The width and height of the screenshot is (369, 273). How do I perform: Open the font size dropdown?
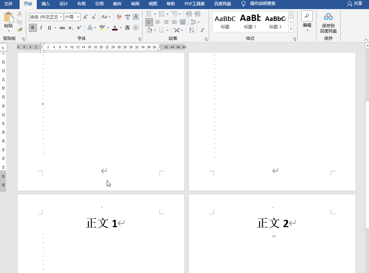click(78, 17)
